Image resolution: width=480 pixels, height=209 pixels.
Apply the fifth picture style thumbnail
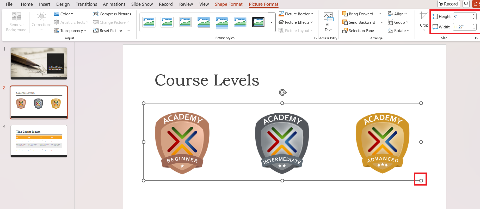(222, 22)
